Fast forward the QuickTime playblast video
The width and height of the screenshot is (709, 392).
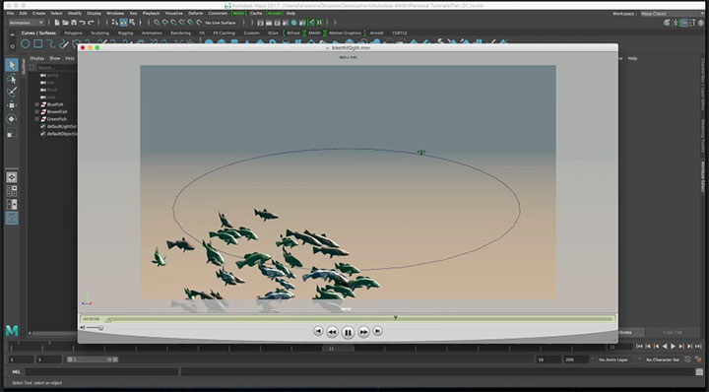pyautogui.click(x=363, y=332)
